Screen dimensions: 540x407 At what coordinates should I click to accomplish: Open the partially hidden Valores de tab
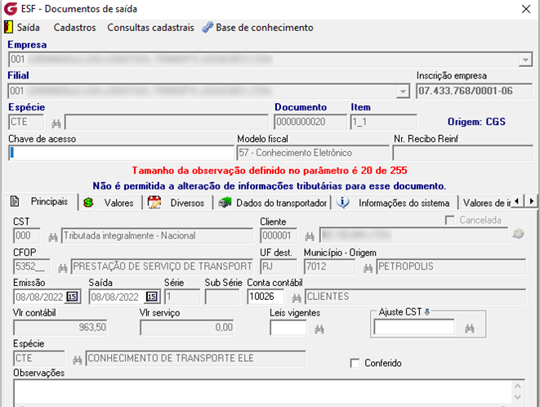pyautogui.click(x=487, y=203)
